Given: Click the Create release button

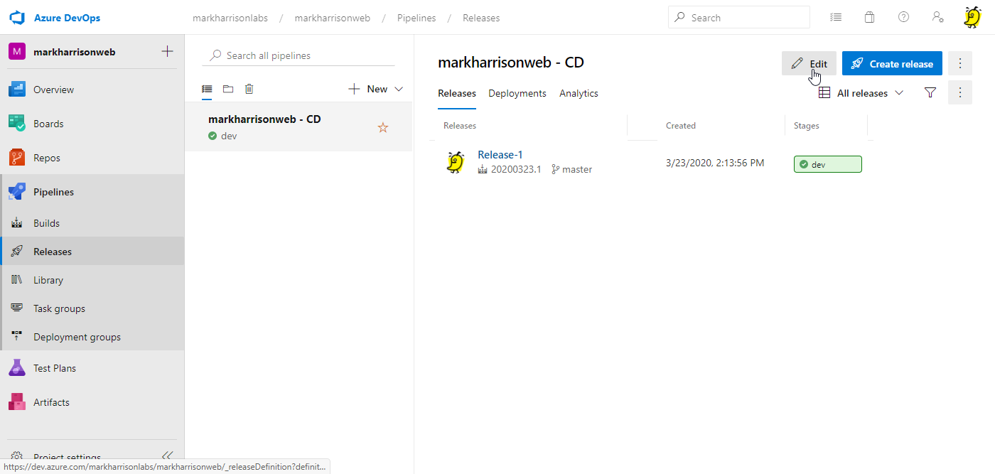Looking at the screenshot, I should pos(892,63).
